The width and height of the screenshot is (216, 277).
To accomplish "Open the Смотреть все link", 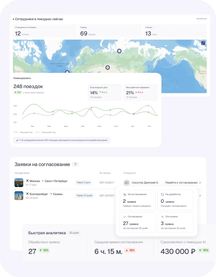I will click(202, 18).
